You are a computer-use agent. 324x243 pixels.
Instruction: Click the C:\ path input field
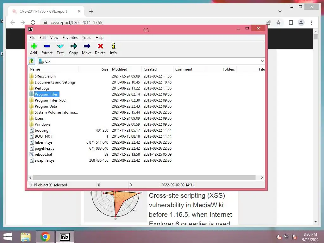click(x=149, y=61)
